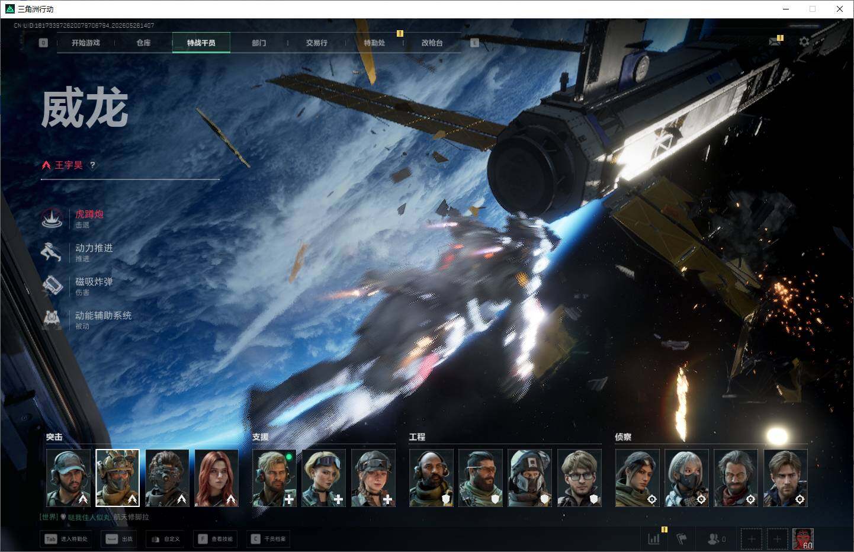Choose the 支援 operator with braided hair
The height and width of the screenshot is (552, 854).
pyautogui.click(x=373, y=478)
